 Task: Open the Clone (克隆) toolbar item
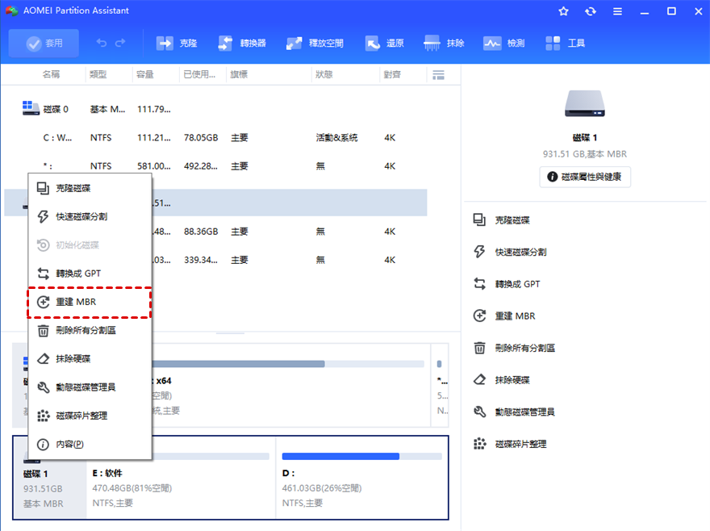coord(177,43)
